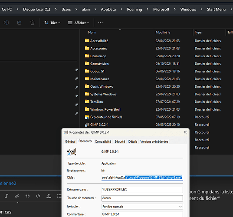
Task: Click the Cible target path field
Action: [x=142, y=178]
